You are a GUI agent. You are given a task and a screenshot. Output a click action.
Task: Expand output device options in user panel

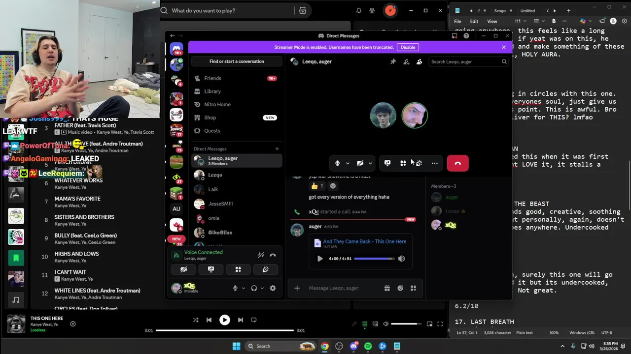262,288
